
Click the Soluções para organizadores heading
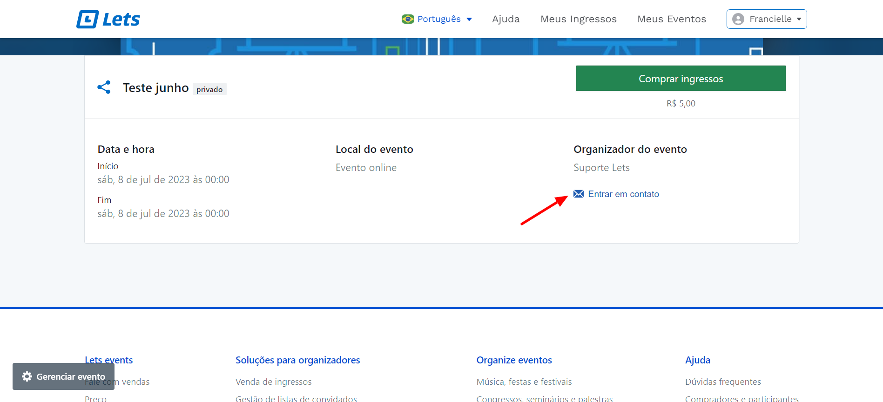coord(297,360)
